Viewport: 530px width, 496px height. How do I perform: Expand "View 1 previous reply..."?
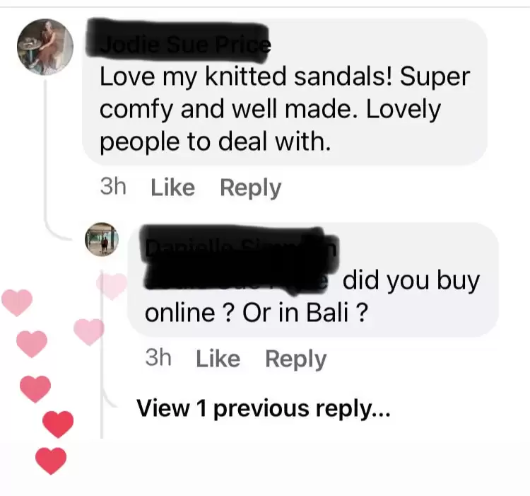pos(264,408)
